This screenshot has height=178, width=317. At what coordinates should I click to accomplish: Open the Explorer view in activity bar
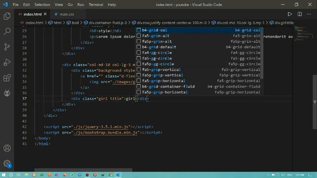tap(7, 16)
